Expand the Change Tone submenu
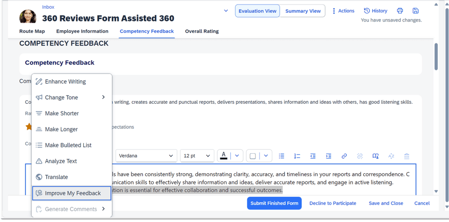Screen dimensions: 449x222 72,98
